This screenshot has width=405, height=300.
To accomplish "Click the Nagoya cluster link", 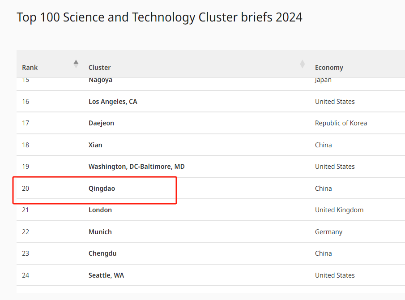I will click(101, 80).
